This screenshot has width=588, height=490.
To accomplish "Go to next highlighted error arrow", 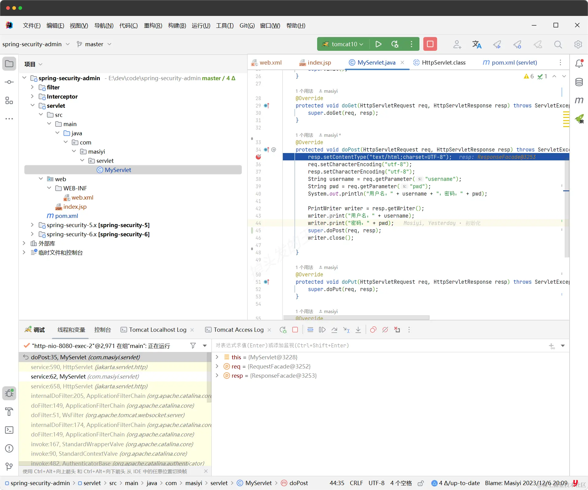I will click(564, 76).
